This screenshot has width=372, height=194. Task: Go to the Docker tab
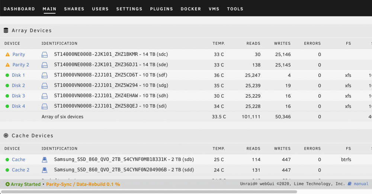[x=191, y=9]
